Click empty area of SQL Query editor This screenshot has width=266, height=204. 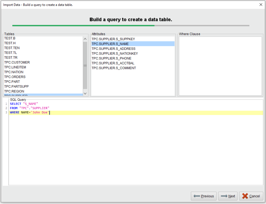tap(136, 150)
